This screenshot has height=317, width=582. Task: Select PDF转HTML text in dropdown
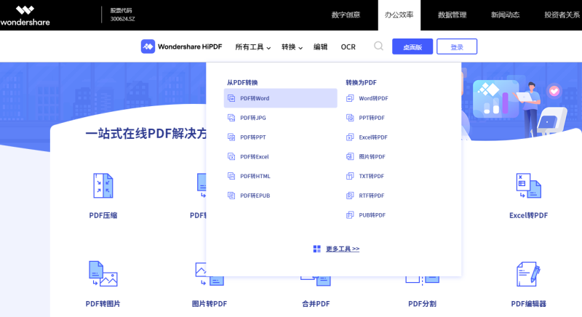(255, 176)
